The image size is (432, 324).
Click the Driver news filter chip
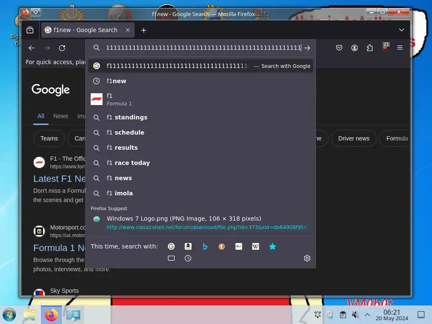click(x=354, y=138)
